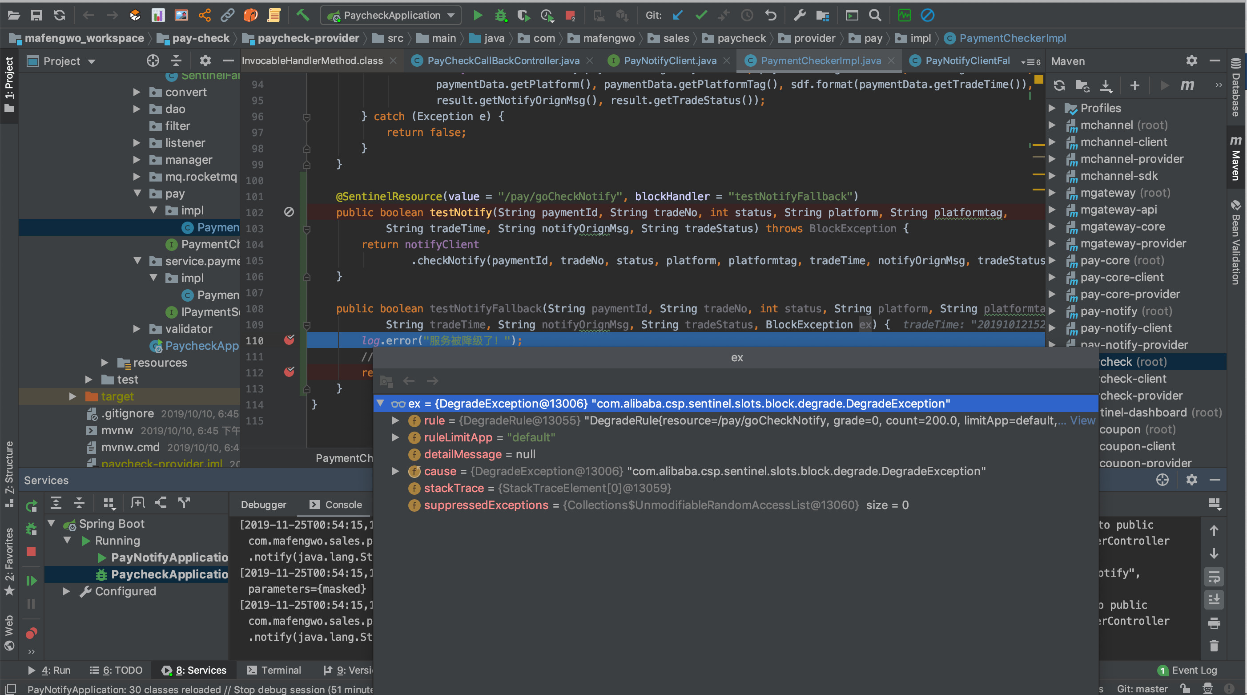Print console output icon
The width and height of the screenshot is (1247, 695).
pos(1214,623)
